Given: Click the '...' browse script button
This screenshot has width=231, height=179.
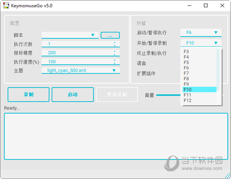Looking at the screenshot, I should [x=110, y=35].
